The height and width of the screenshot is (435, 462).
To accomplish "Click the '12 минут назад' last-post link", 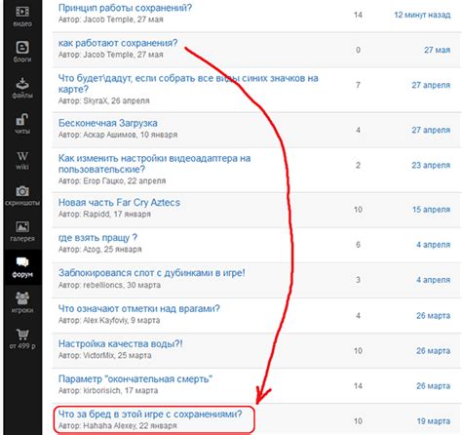I will pyautogui.click(x=422, y=15).
